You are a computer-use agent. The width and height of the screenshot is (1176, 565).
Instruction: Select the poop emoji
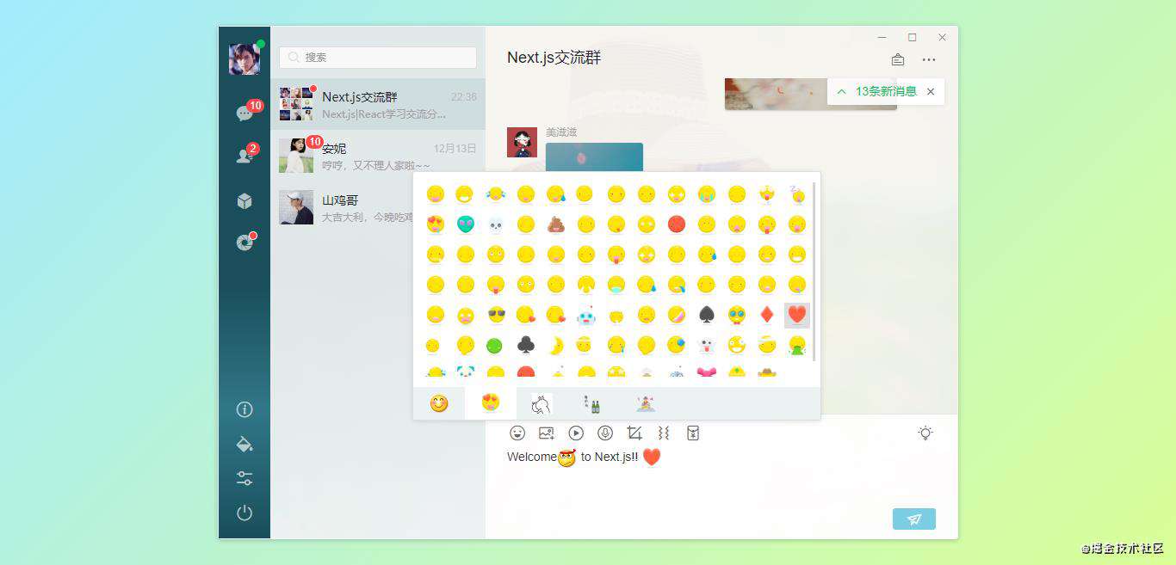[x=556, y=225]
